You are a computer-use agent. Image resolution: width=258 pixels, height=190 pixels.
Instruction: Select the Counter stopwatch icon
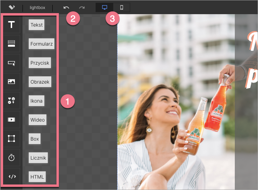click(x=11, y=158)
